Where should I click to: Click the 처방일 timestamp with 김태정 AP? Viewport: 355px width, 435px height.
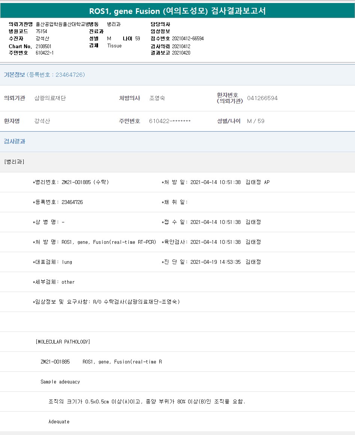pyautogui.click(x=230, y=182)
